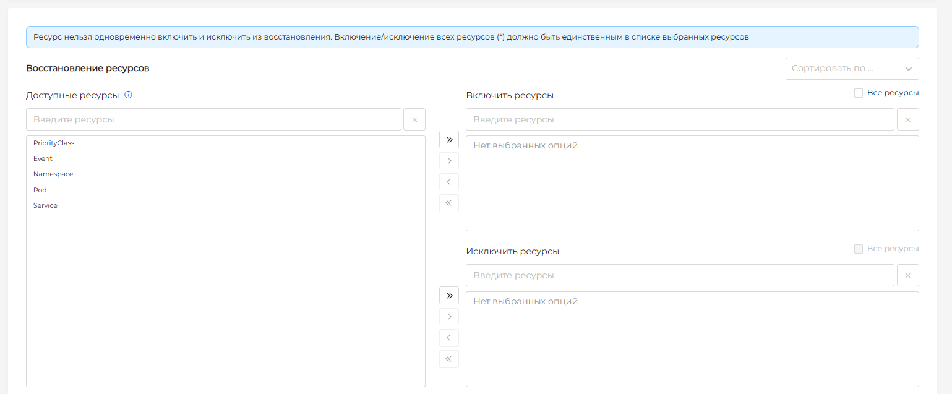Open the Сортировать по dropdown
952x394 pixels.
852,69
